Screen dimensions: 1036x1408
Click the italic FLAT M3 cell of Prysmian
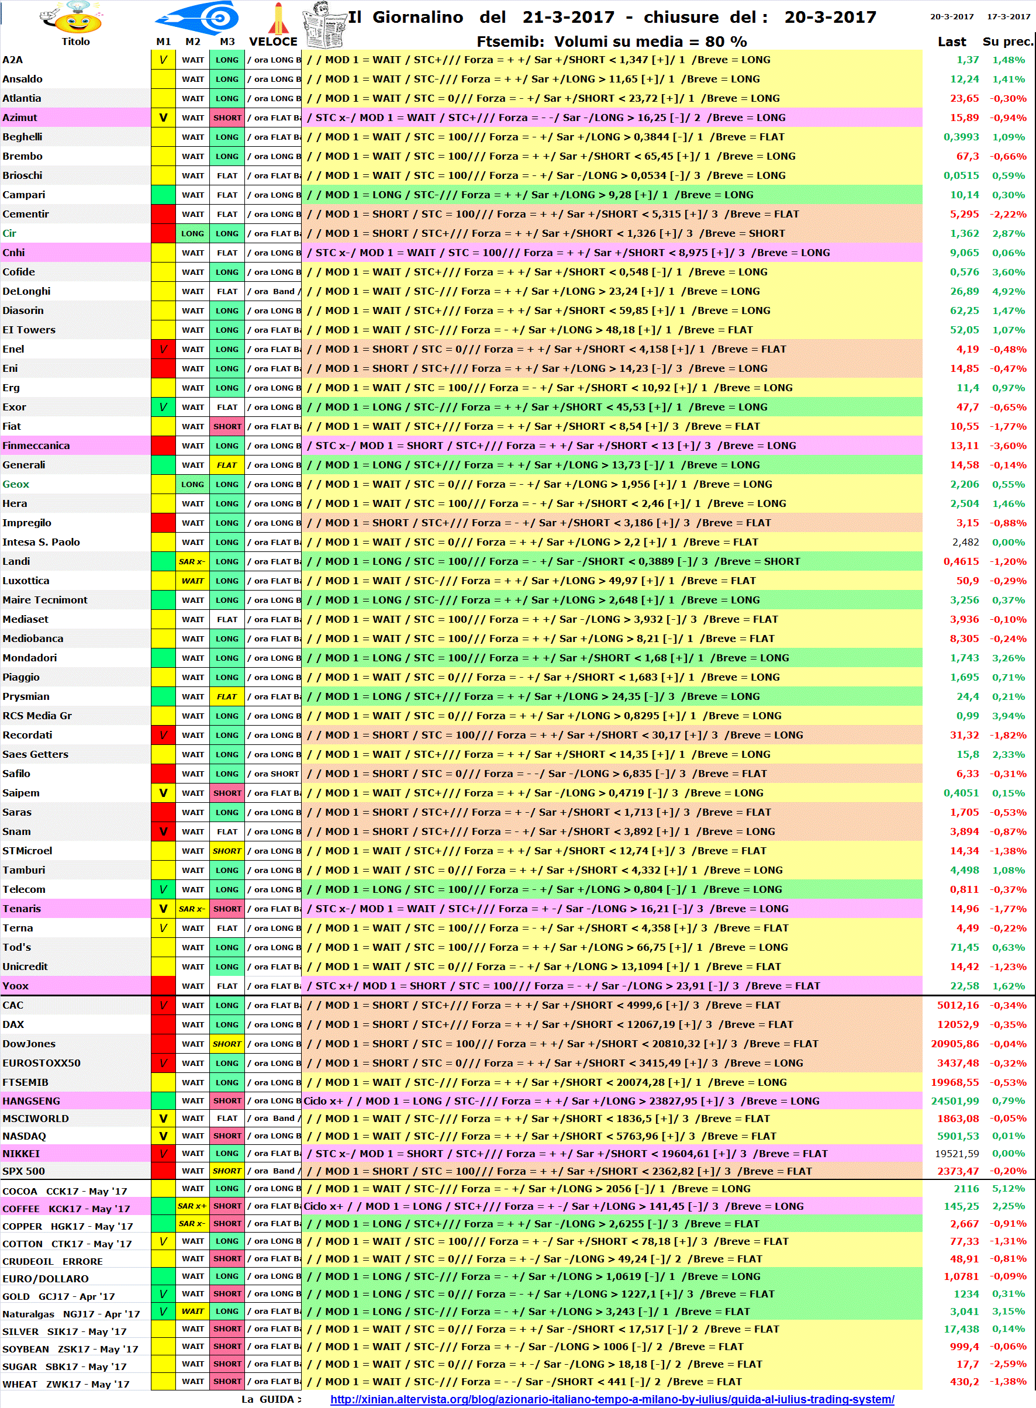[227, 696]
